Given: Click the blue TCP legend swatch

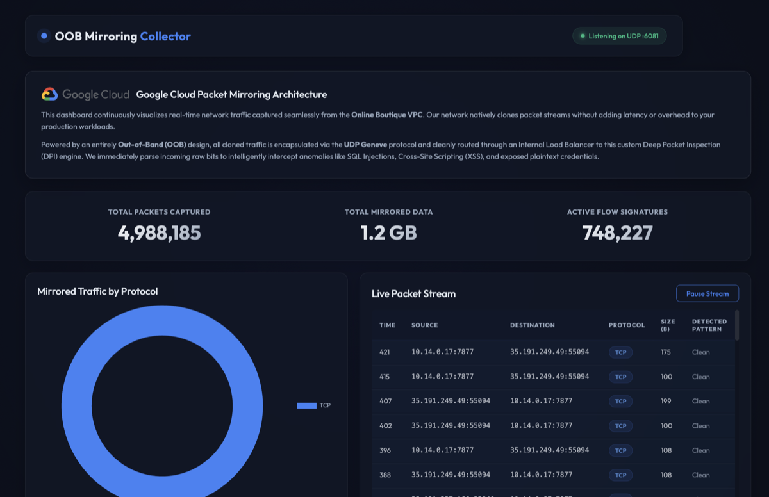Looking at the screenshot, I should click(x=306, y=405).
